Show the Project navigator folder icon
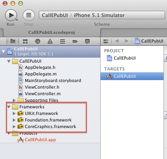 (13, 41)
